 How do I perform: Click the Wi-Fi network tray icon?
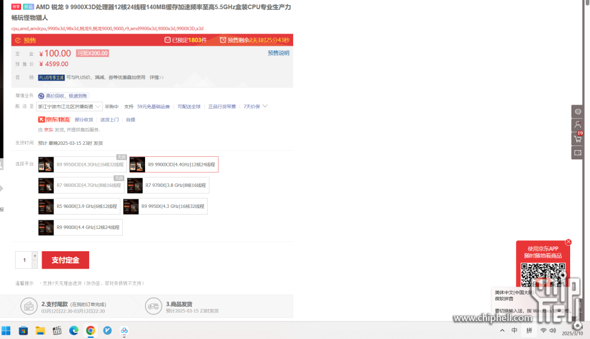[543, 331]
